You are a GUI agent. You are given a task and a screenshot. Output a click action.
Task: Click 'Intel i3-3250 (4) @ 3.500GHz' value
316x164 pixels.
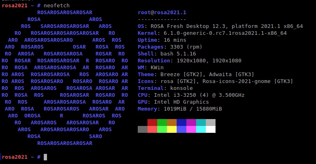click(199, 95)
